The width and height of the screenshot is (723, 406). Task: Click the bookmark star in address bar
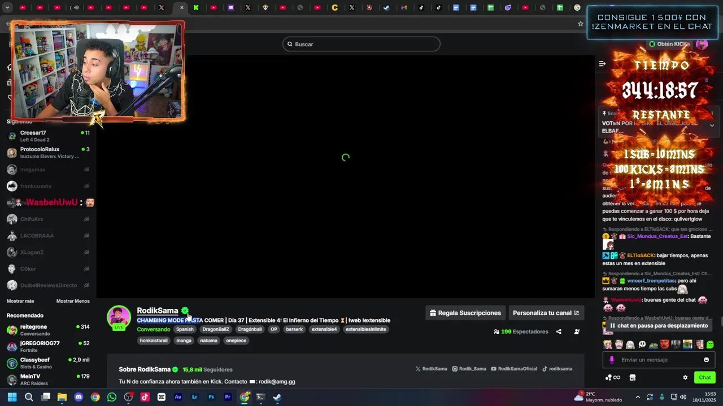coord(580,24)
